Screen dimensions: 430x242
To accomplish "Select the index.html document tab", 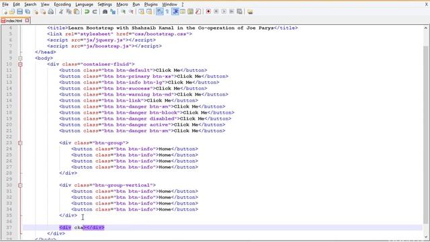I will 14,21.
